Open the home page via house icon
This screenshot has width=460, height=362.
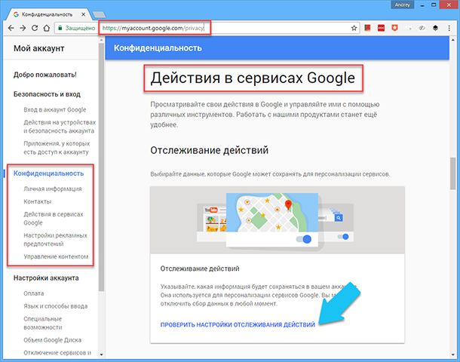coord(46,28)
